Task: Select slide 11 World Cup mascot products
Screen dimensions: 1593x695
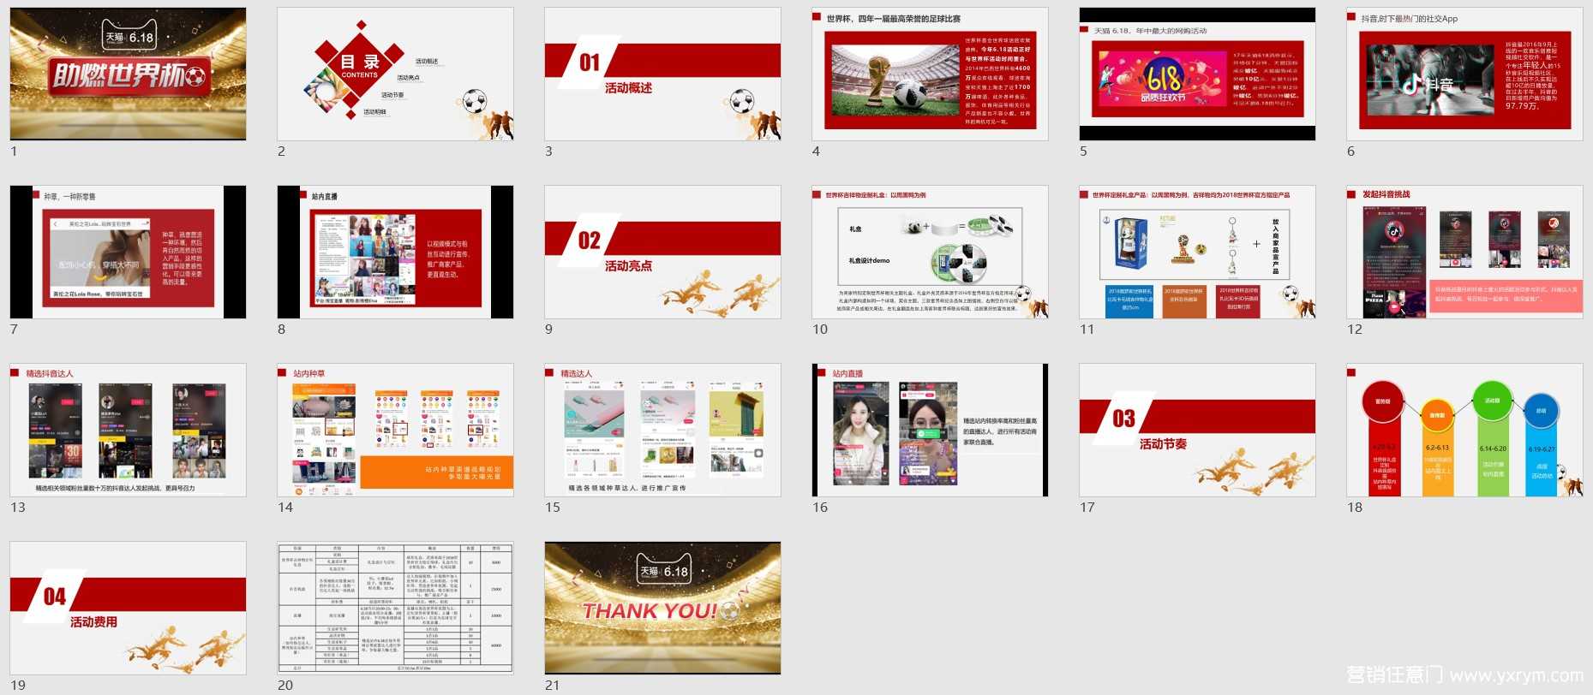Action: [1197, 252]
